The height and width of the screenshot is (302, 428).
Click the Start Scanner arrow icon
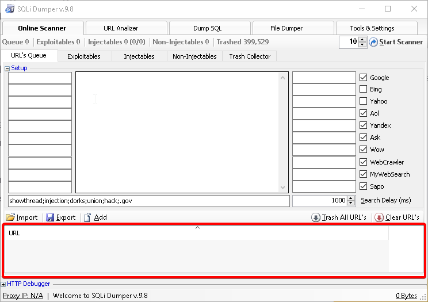373,42
